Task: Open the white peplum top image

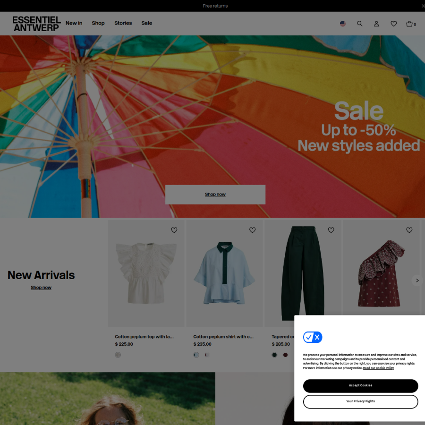Action: [x=146, y=273]
